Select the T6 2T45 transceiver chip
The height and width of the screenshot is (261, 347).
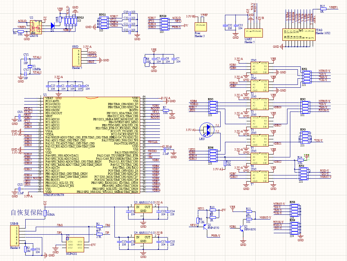(259, 158)
